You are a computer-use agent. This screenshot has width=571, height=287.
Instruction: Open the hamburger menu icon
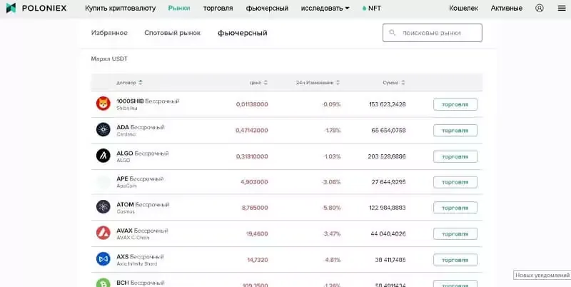click(x=562, y=8)
